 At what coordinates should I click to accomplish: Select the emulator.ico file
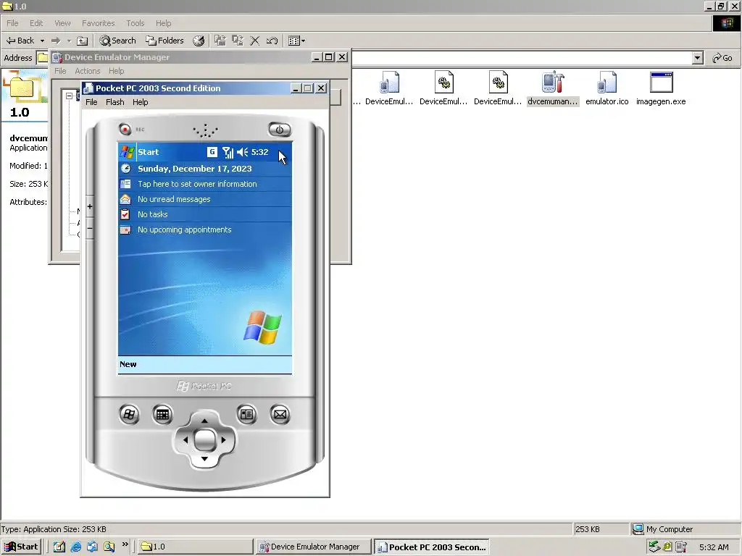tap(607, 88)
